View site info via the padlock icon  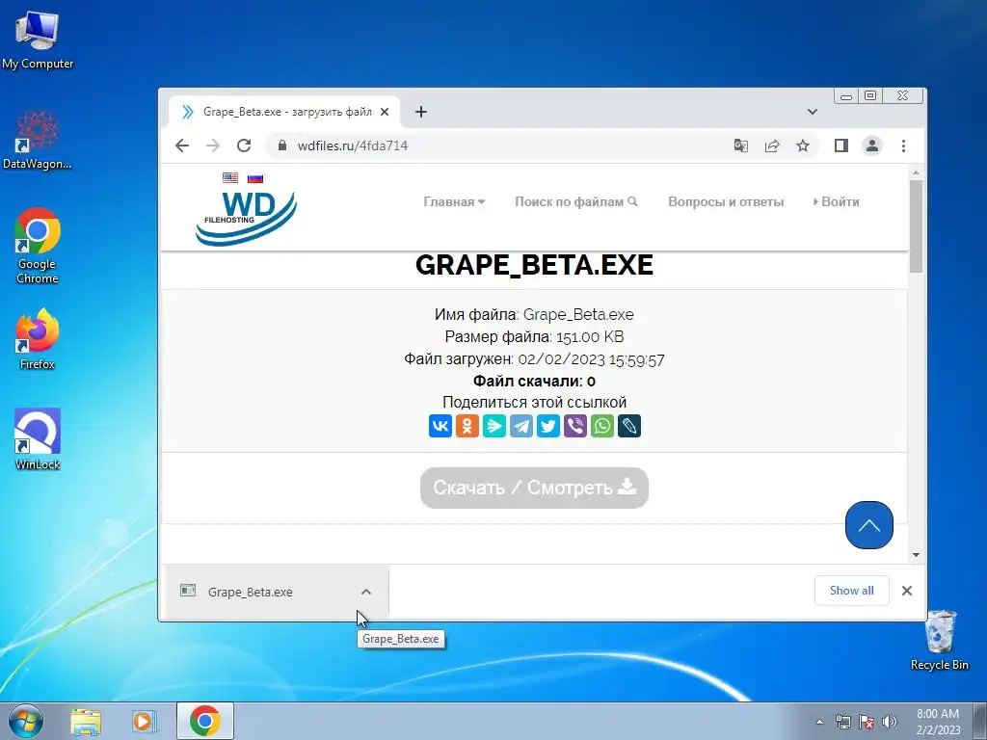(x=282, y=146)
